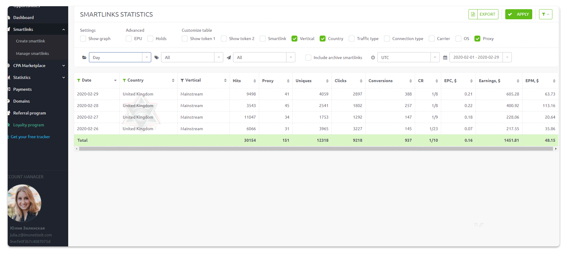The image size is (569, 258).
Task: Tick the Holds checkbox
Action: click(x=150, y=39)
